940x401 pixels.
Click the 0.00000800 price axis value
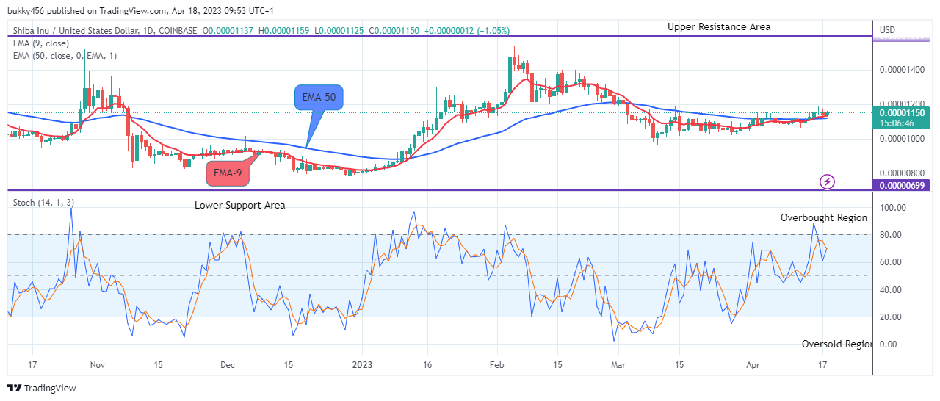[x=903, y=173]
